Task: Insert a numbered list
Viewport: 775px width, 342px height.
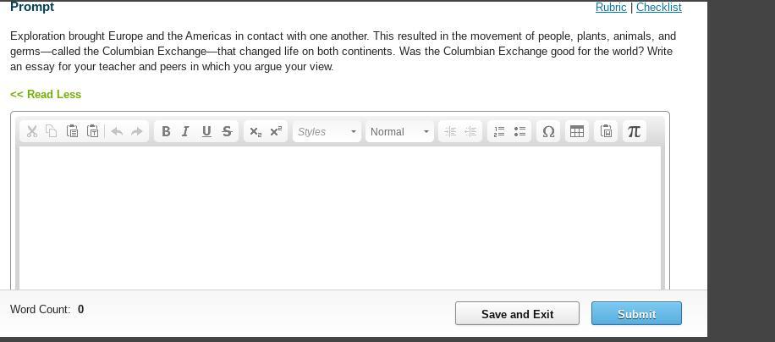Action: point(499,131)
